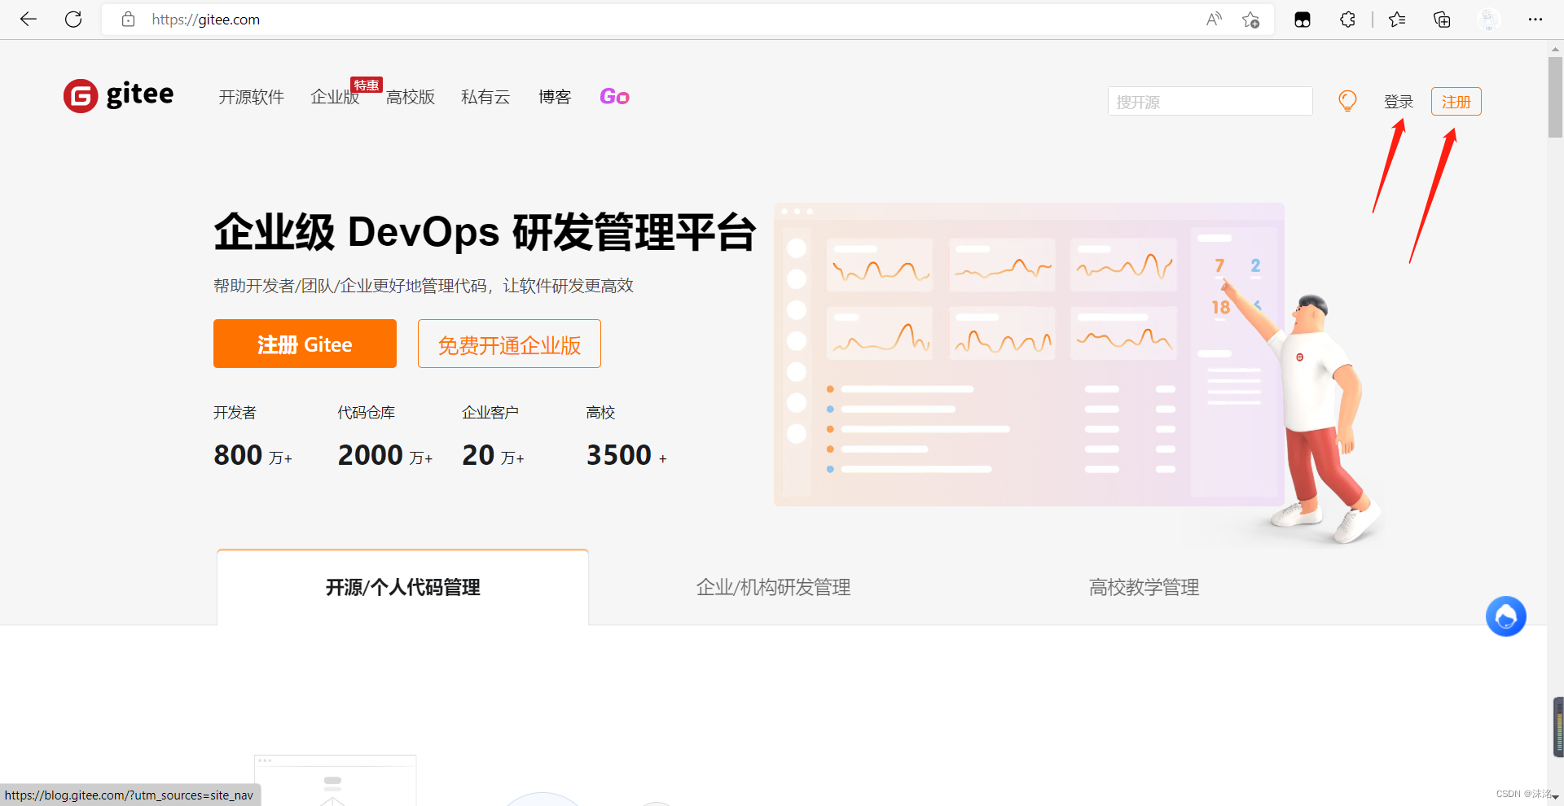Open 高校版 nav item
The image size is (1564, 806).
[411, 98]
